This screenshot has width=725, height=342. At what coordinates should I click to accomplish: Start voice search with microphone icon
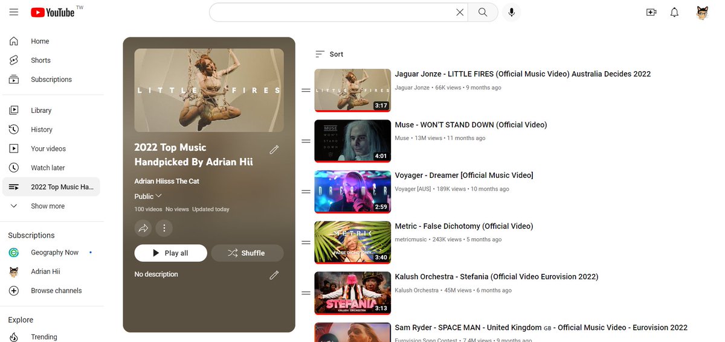512,12
